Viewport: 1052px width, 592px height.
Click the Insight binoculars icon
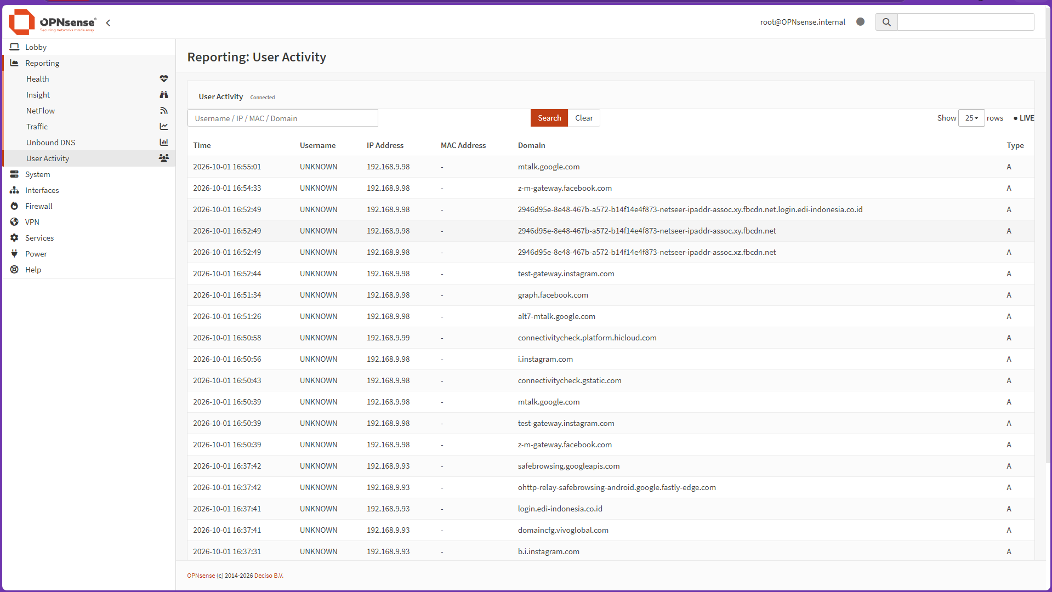pyautogui.click(x=164, y=95)
